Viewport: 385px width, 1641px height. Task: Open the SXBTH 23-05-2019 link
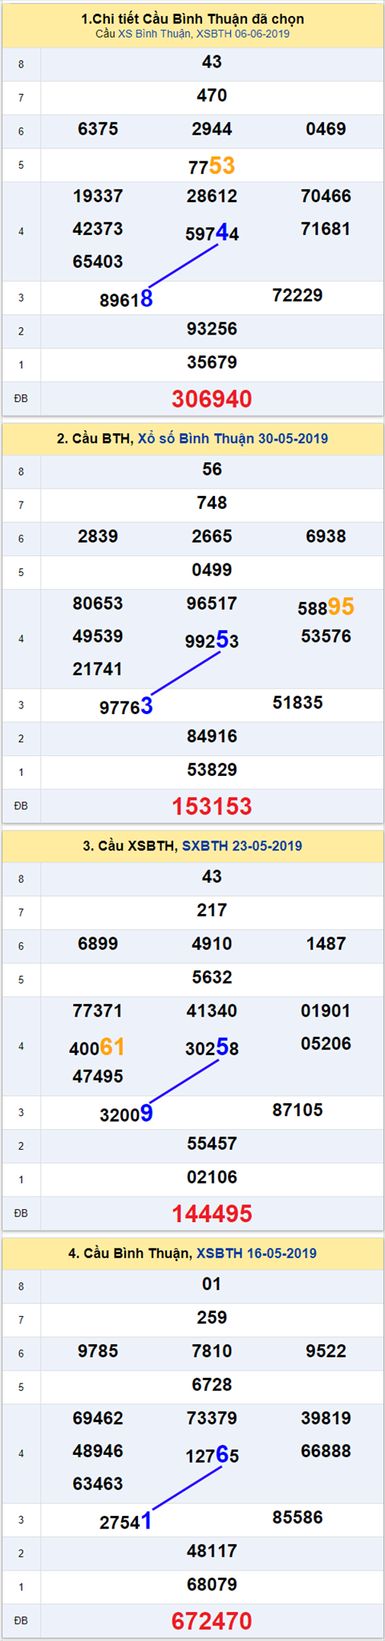(242, 846)
